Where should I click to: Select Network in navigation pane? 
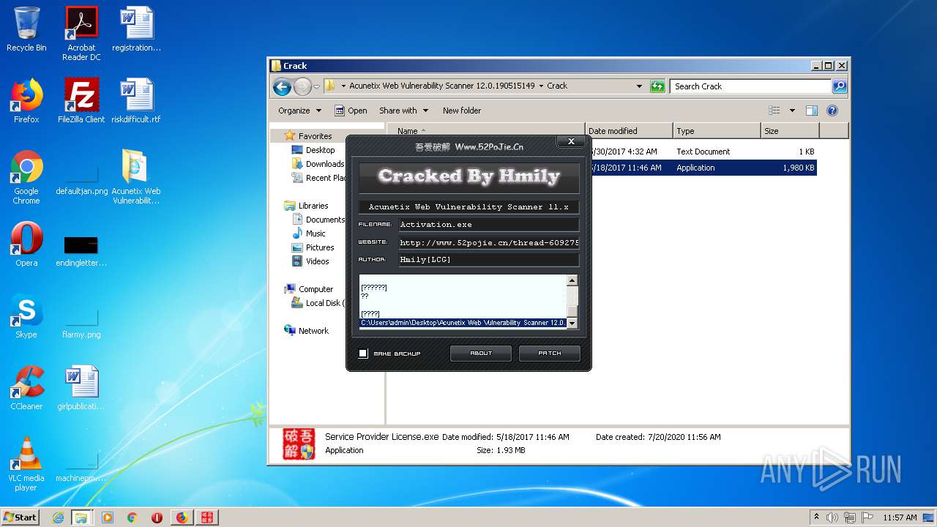pos(313,331)
